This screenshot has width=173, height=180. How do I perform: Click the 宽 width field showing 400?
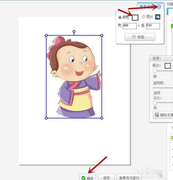[x=129, y=26]
